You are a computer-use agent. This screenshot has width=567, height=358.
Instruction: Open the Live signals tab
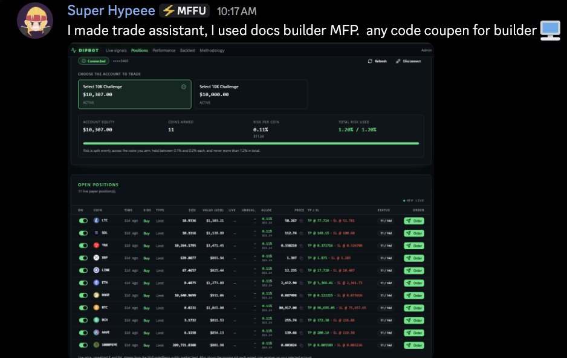116,50
